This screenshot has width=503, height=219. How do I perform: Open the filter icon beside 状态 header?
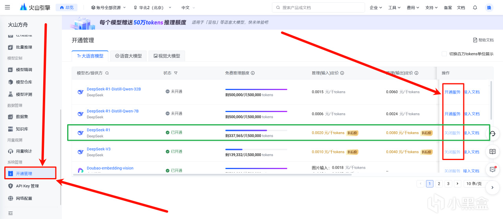point(176,73)
